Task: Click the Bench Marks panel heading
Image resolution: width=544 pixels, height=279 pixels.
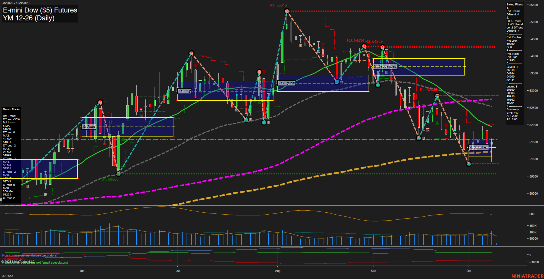Action: (11, 109)
